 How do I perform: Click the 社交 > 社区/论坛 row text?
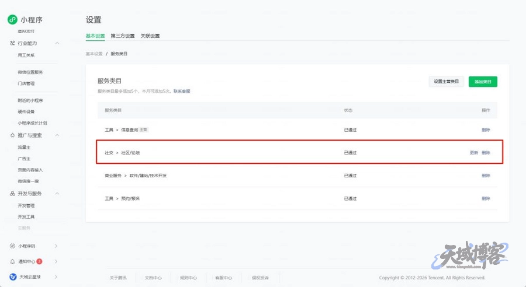[x=122, y=153]
